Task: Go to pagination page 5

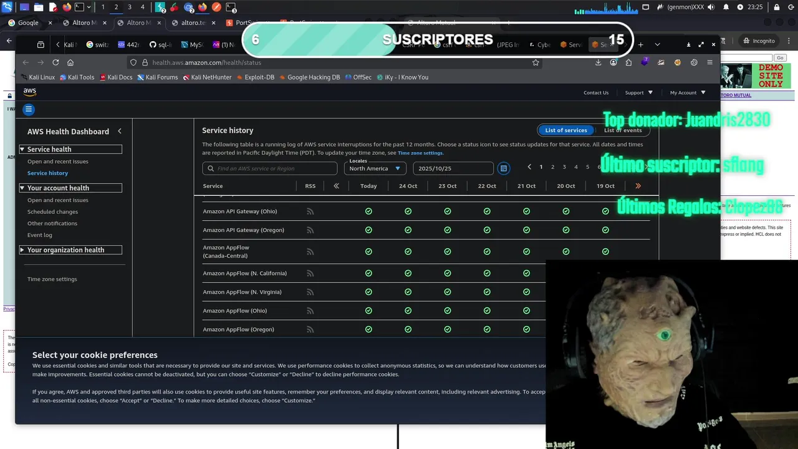Action: (x=587, y=167)
